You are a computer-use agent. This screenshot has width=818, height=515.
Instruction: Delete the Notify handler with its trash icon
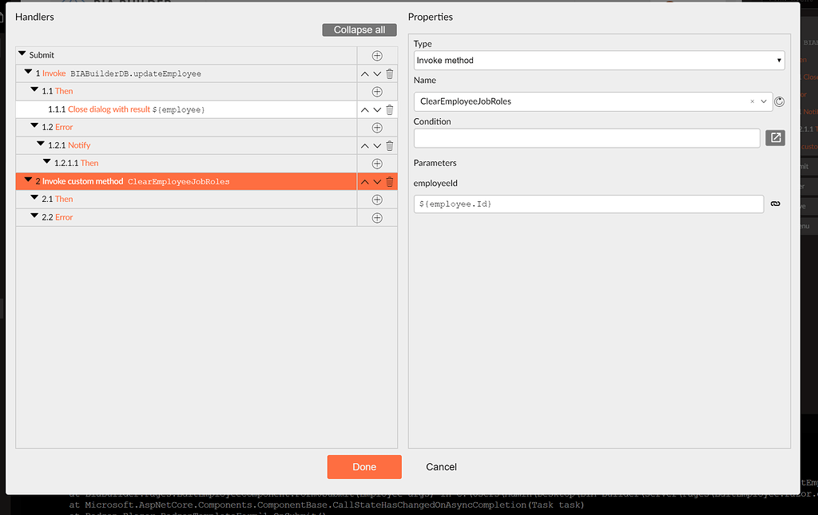tap(389, 145)
